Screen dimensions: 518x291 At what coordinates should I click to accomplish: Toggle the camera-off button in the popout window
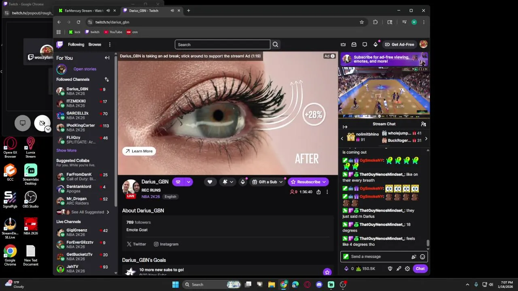point(42,123)
